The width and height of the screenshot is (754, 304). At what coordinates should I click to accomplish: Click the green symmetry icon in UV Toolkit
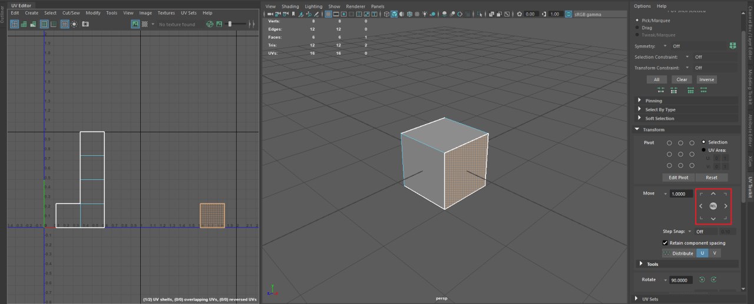733,46
